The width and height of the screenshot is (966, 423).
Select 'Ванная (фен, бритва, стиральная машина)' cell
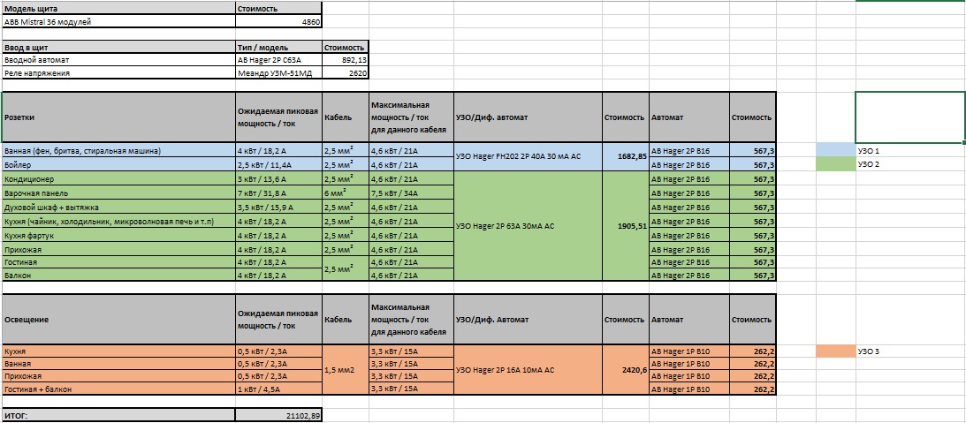(118, 151)
